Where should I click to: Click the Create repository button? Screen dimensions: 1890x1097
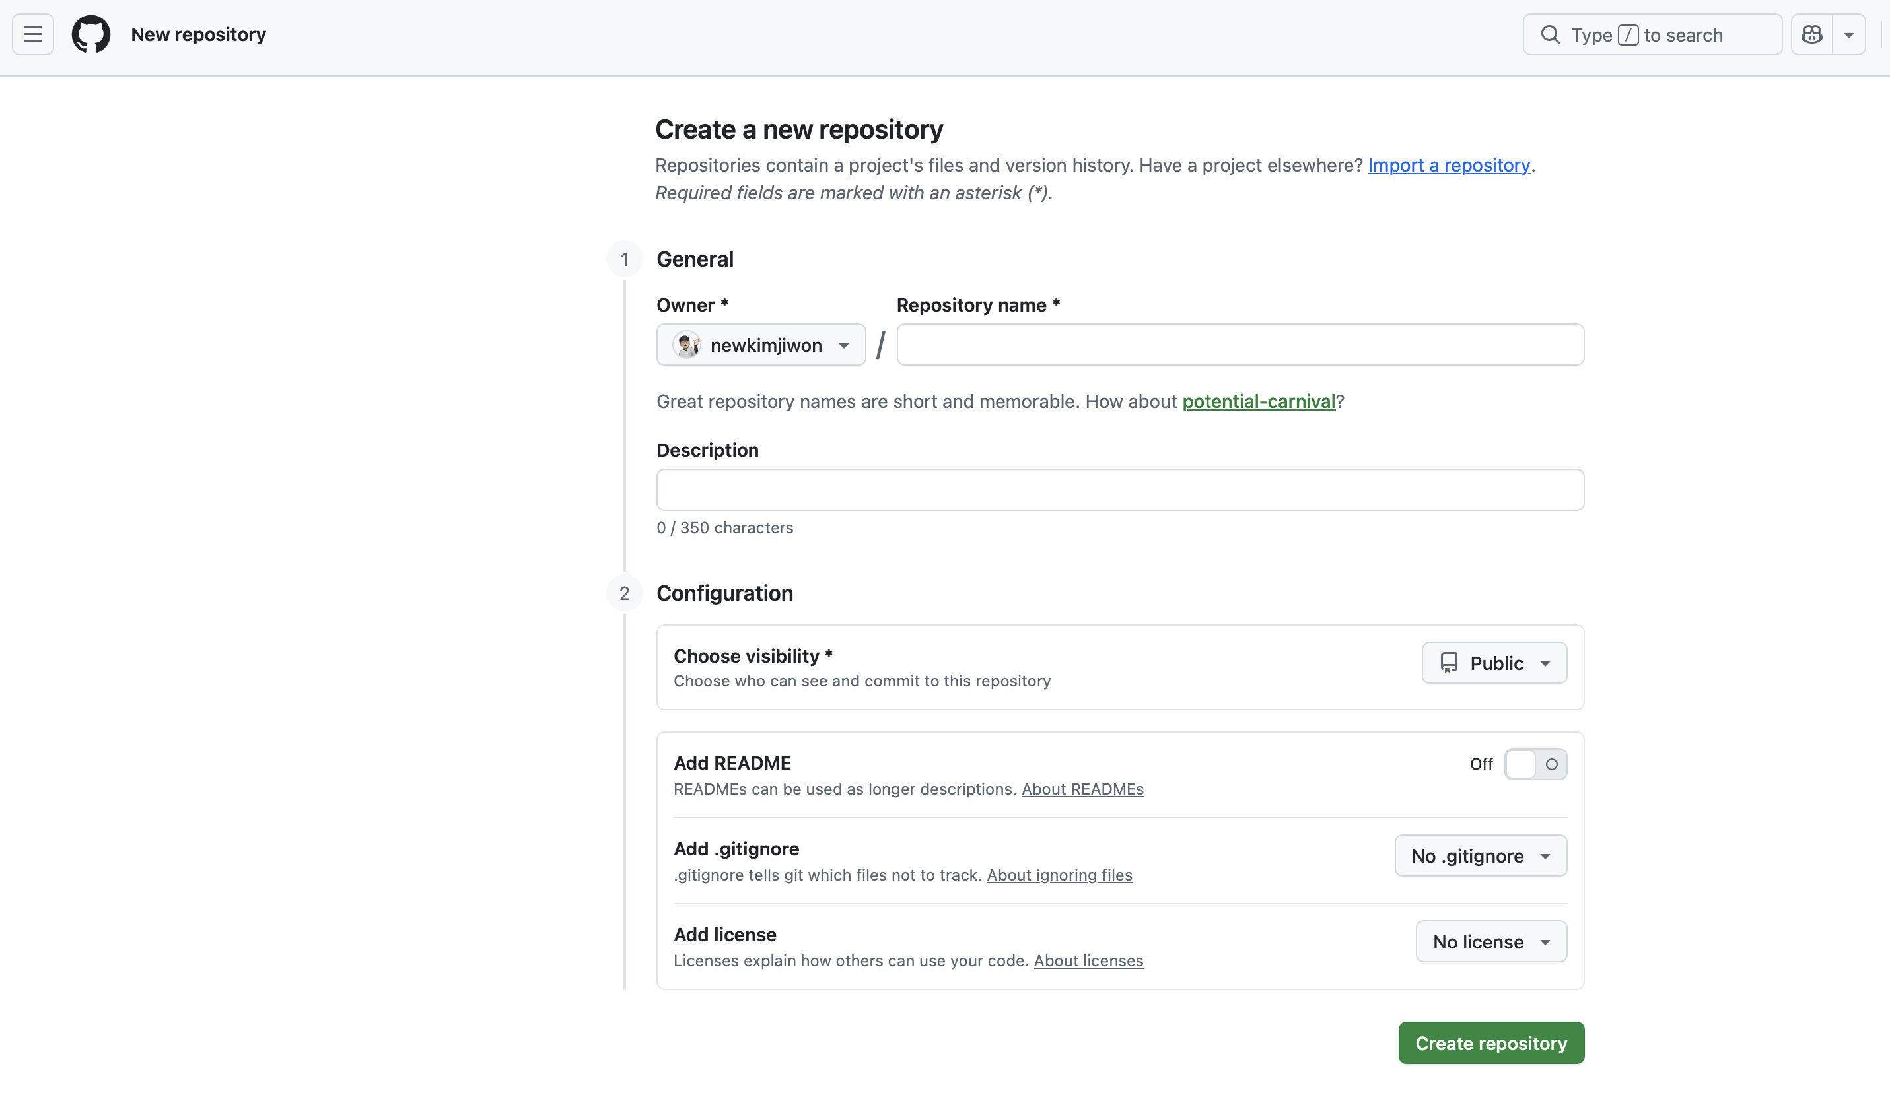[1491, 1043]
